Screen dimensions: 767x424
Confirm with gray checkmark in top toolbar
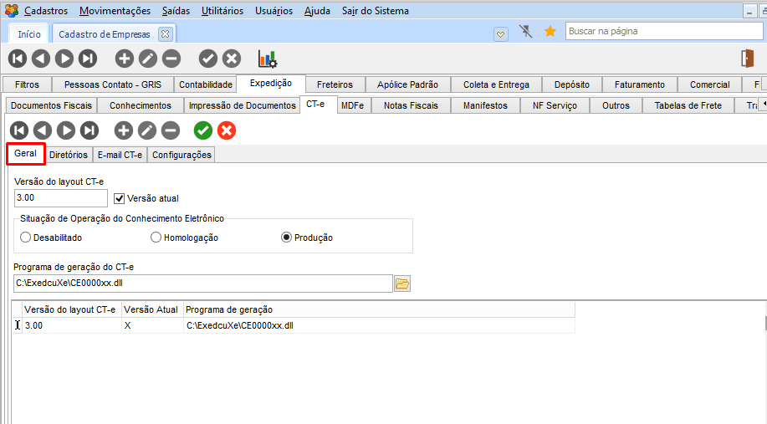[208, 59]
